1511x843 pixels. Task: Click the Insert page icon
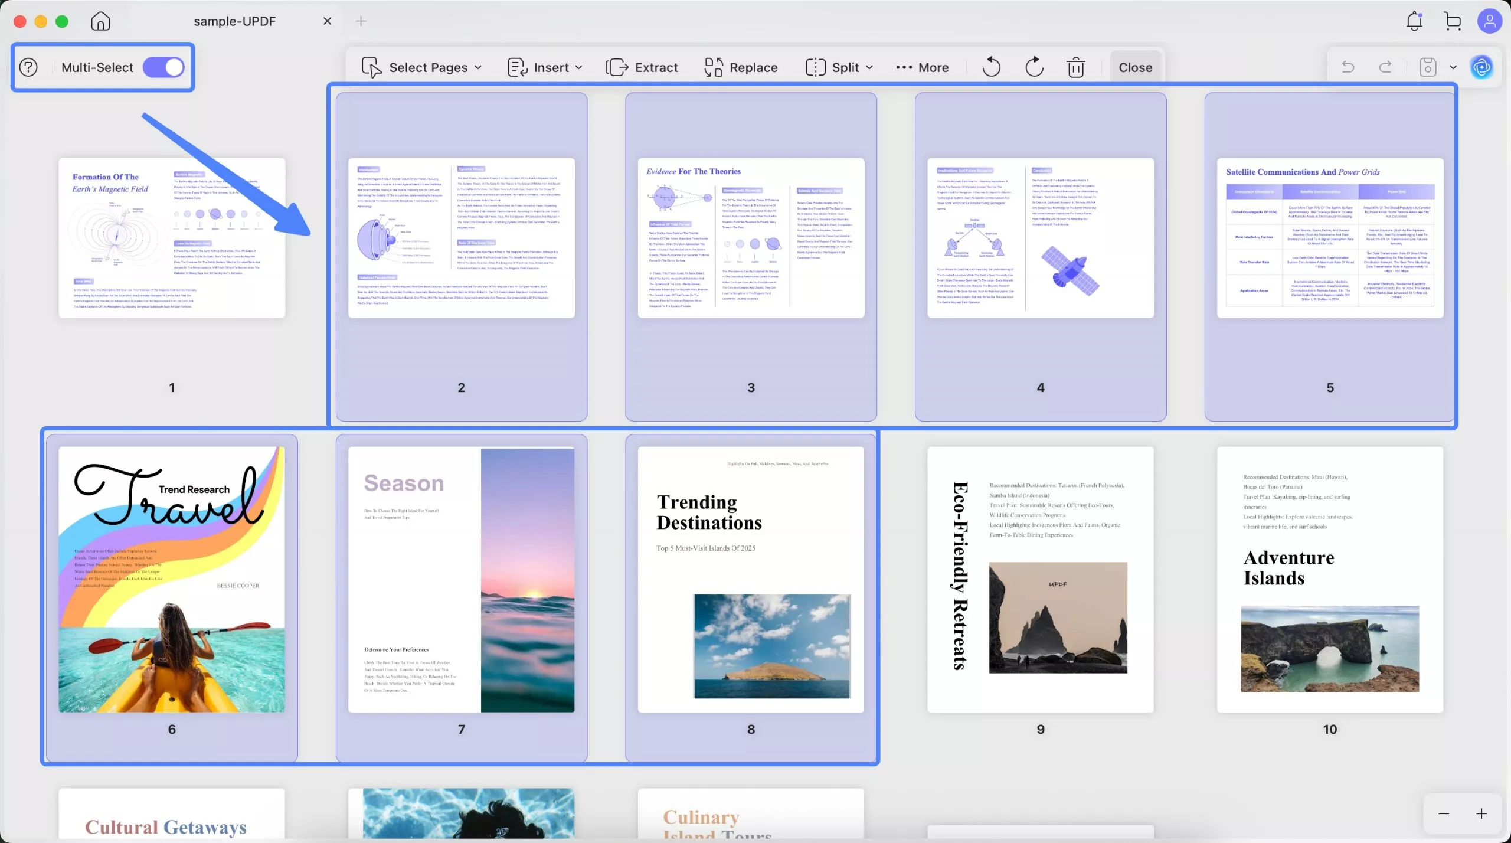coord(517,67)
